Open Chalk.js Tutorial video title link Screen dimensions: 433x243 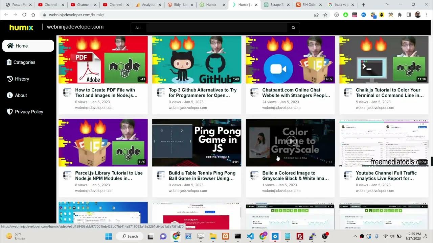coord(389,93)
